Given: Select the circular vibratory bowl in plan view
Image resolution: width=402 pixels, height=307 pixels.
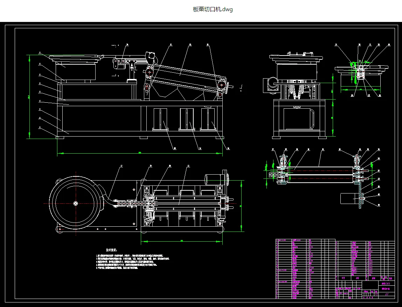Looking at the screenshot, I should [76, 203].
